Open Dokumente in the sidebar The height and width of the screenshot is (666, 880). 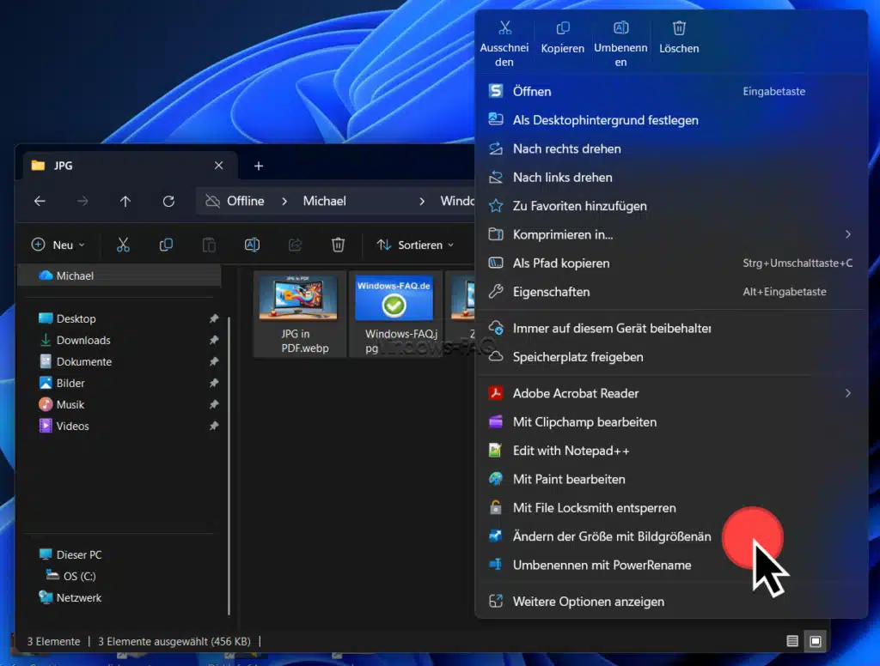(x=83, y=361)
